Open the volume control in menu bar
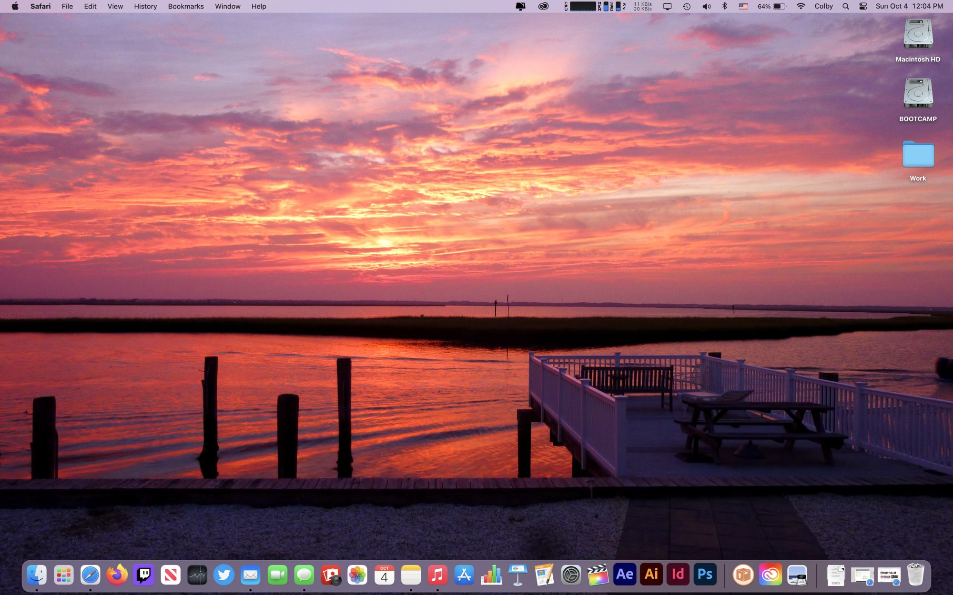Screen dimensions: 953x595 706,6
